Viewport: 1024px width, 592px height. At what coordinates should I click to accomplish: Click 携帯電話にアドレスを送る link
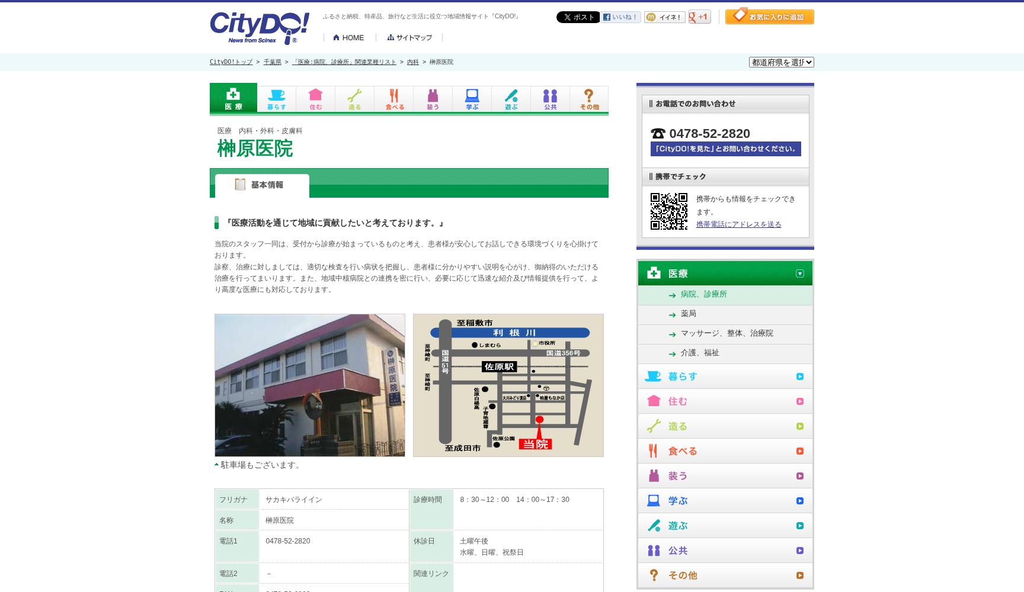click(x=738, y=224)
